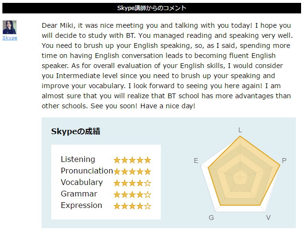Click the Skype teacher avatar photo
The width and height of the screenshot is (303, 230).
[10, 27]
